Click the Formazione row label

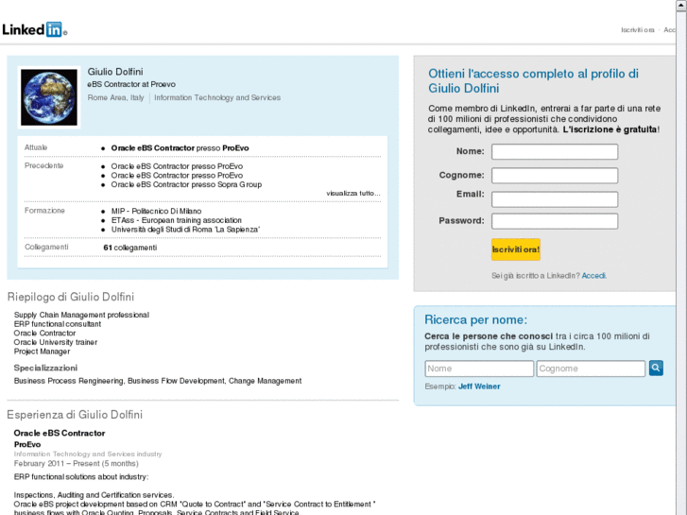pyautogui.click(x=44, y=211)
